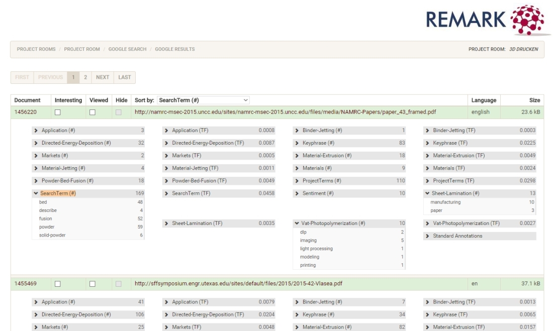Screen dimensions: 553x331
Task: Go to the Project Rooms breadcrumb
Action: click(36, 49)
